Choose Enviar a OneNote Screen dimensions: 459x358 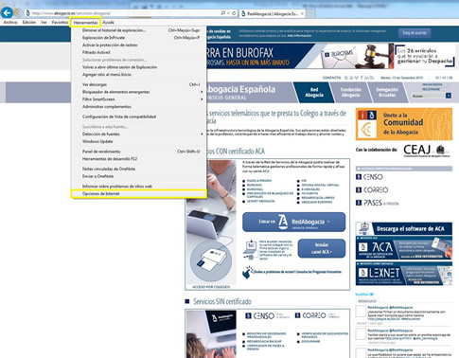coord(139,176)
